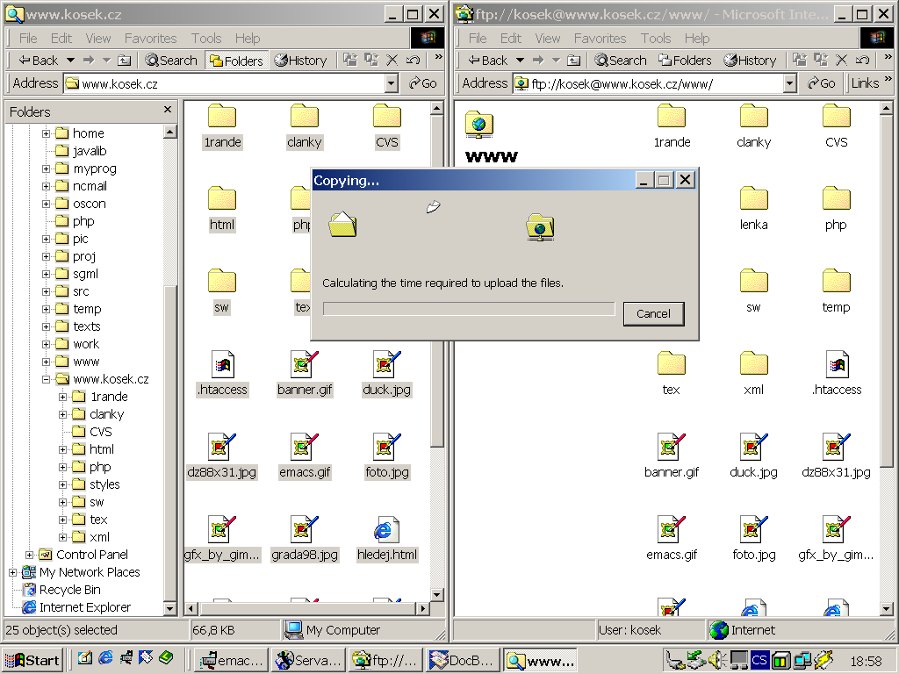
Task: Select .htaccess in www.kosek.cz window
Action: [222, 374]
